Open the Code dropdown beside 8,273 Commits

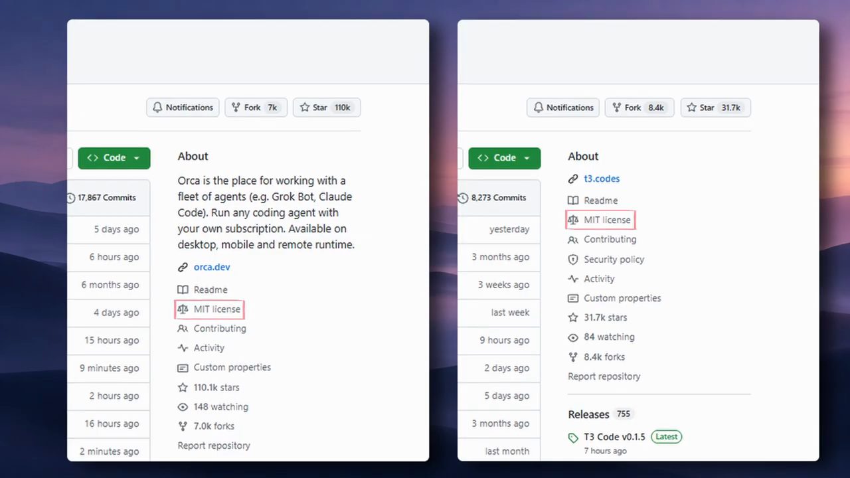pyautogui.click(x=505, y=158)
